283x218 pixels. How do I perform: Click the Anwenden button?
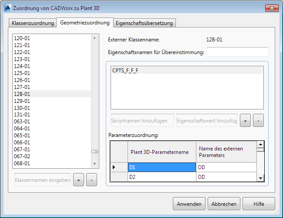(189, 204)
